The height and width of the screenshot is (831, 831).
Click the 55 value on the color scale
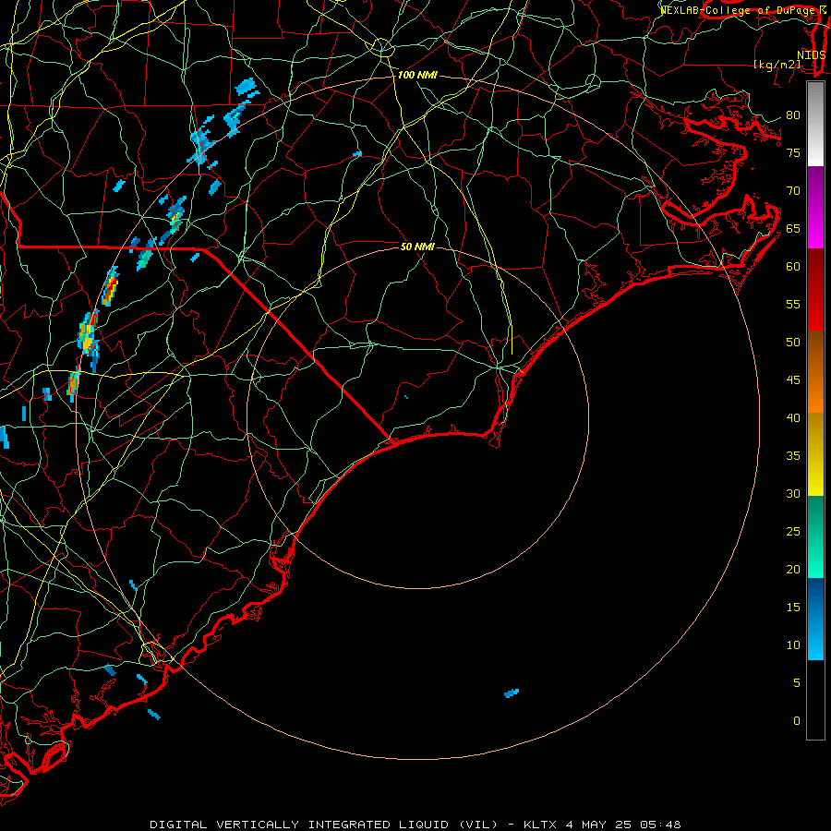(793, 304)
